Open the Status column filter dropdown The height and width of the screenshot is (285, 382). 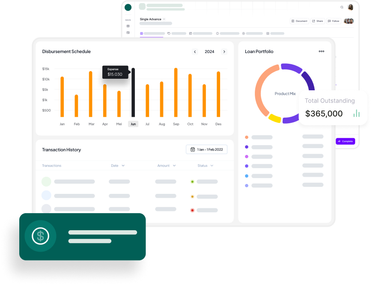[212, 166]
